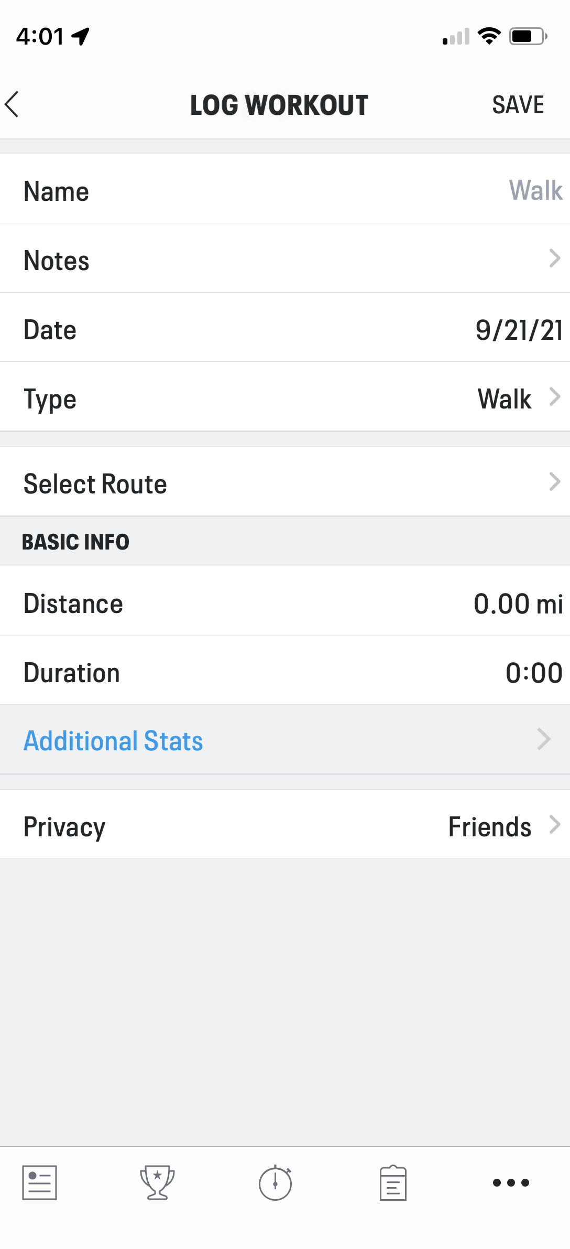
Task: Tap the Additional Stats blue link
Action: pyautogui.click(x=113, y=740)
